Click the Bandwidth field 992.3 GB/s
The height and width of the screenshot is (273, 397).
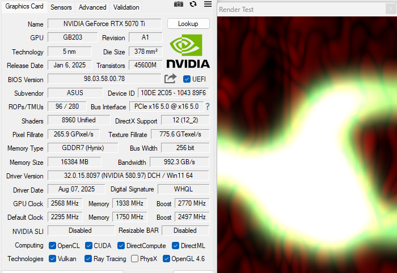click(180, 162)
